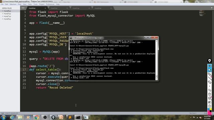The image size is (214, 120).
Task: Select mysql9.py in Open Files sidebar
Action: [7, 19]
